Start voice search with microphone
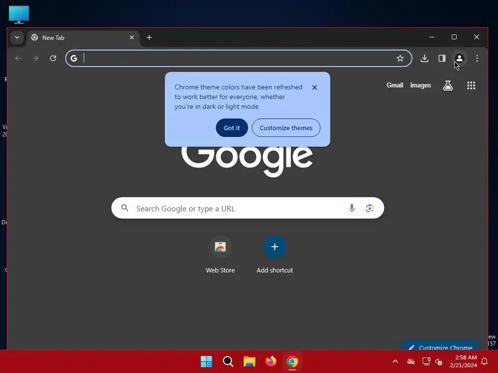Screen dimensions: 498x373 coord(352,208)
